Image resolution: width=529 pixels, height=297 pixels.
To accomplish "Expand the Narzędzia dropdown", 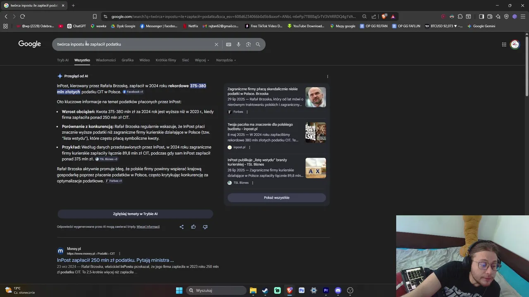I will (x=226, y=60).
